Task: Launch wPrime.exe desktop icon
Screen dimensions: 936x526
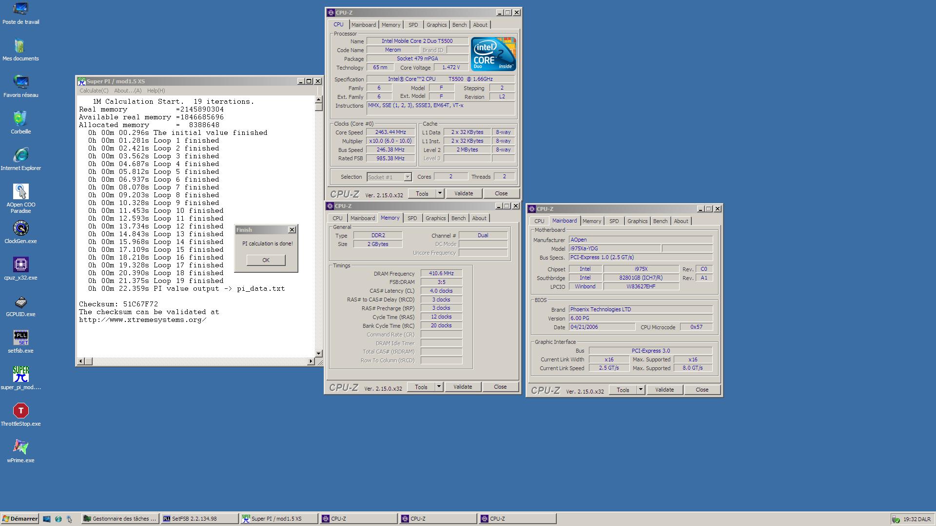Action: click(20, 452)
